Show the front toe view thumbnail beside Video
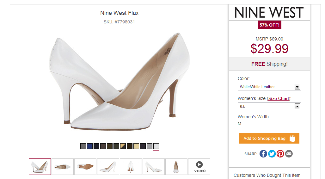 click(176, 167)
